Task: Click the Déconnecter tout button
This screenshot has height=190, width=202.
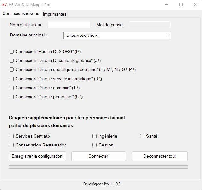Action: coord(160,156)
